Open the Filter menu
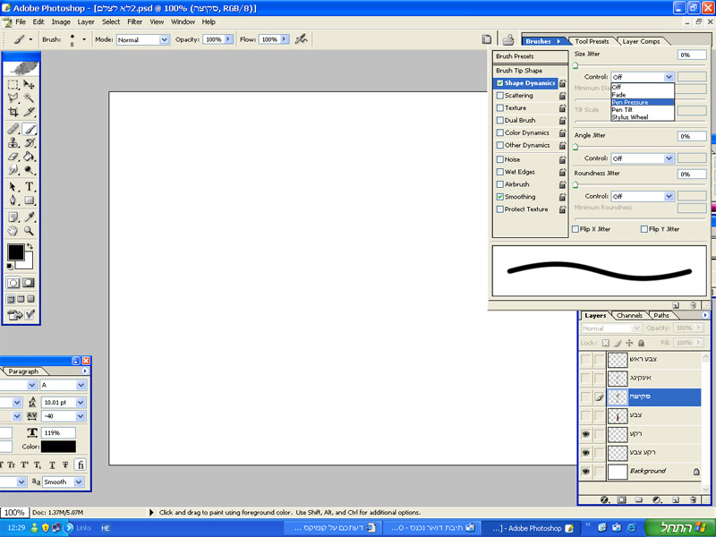716x537 pixels. click(x=135, y=21)
